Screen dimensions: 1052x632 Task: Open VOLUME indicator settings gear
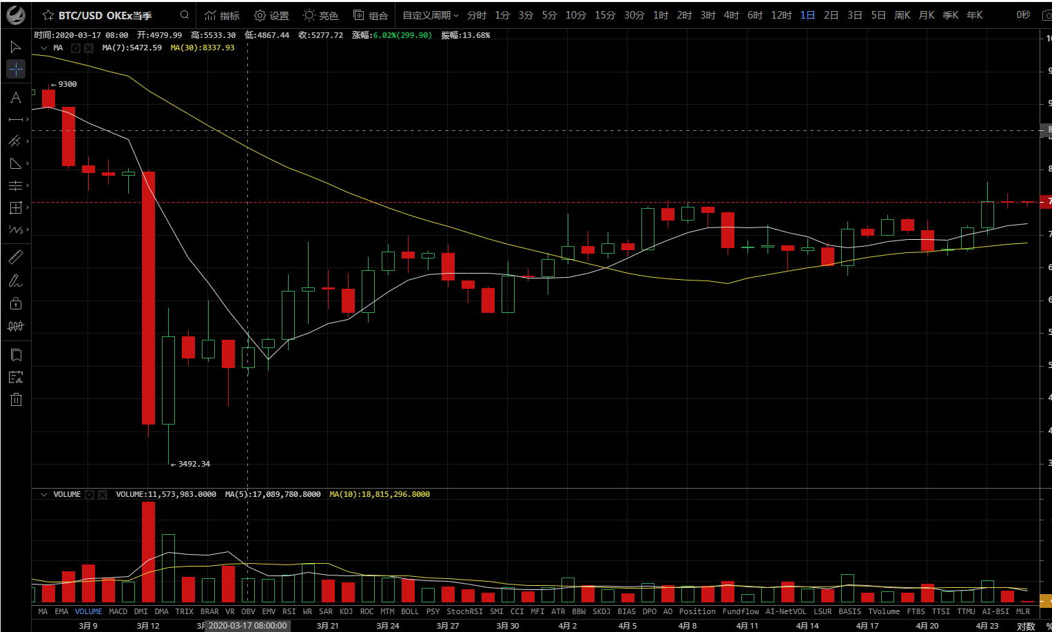pyautogui.click(x=90, y=495)
